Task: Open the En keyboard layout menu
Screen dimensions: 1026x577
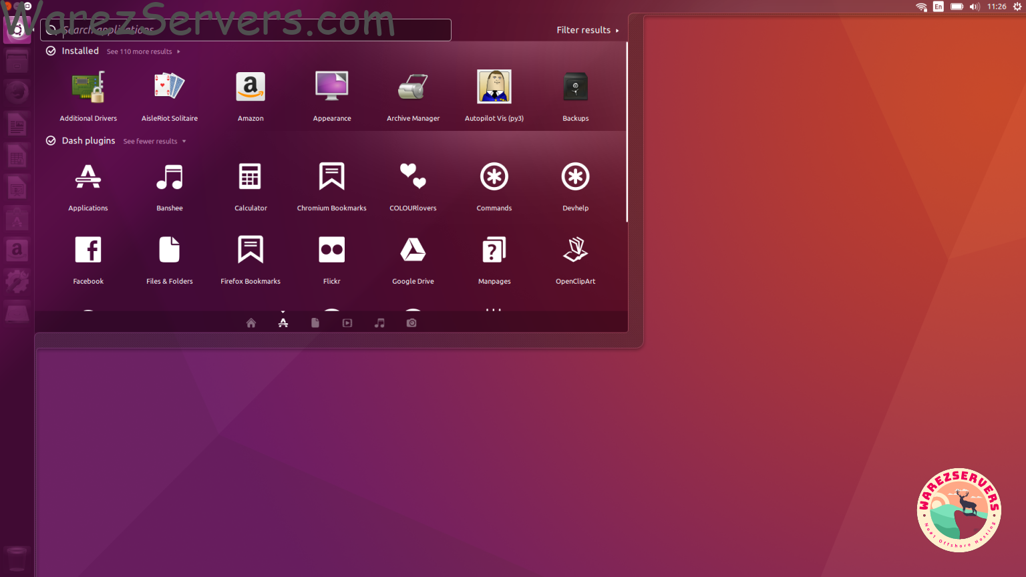Action: [938, 7]
